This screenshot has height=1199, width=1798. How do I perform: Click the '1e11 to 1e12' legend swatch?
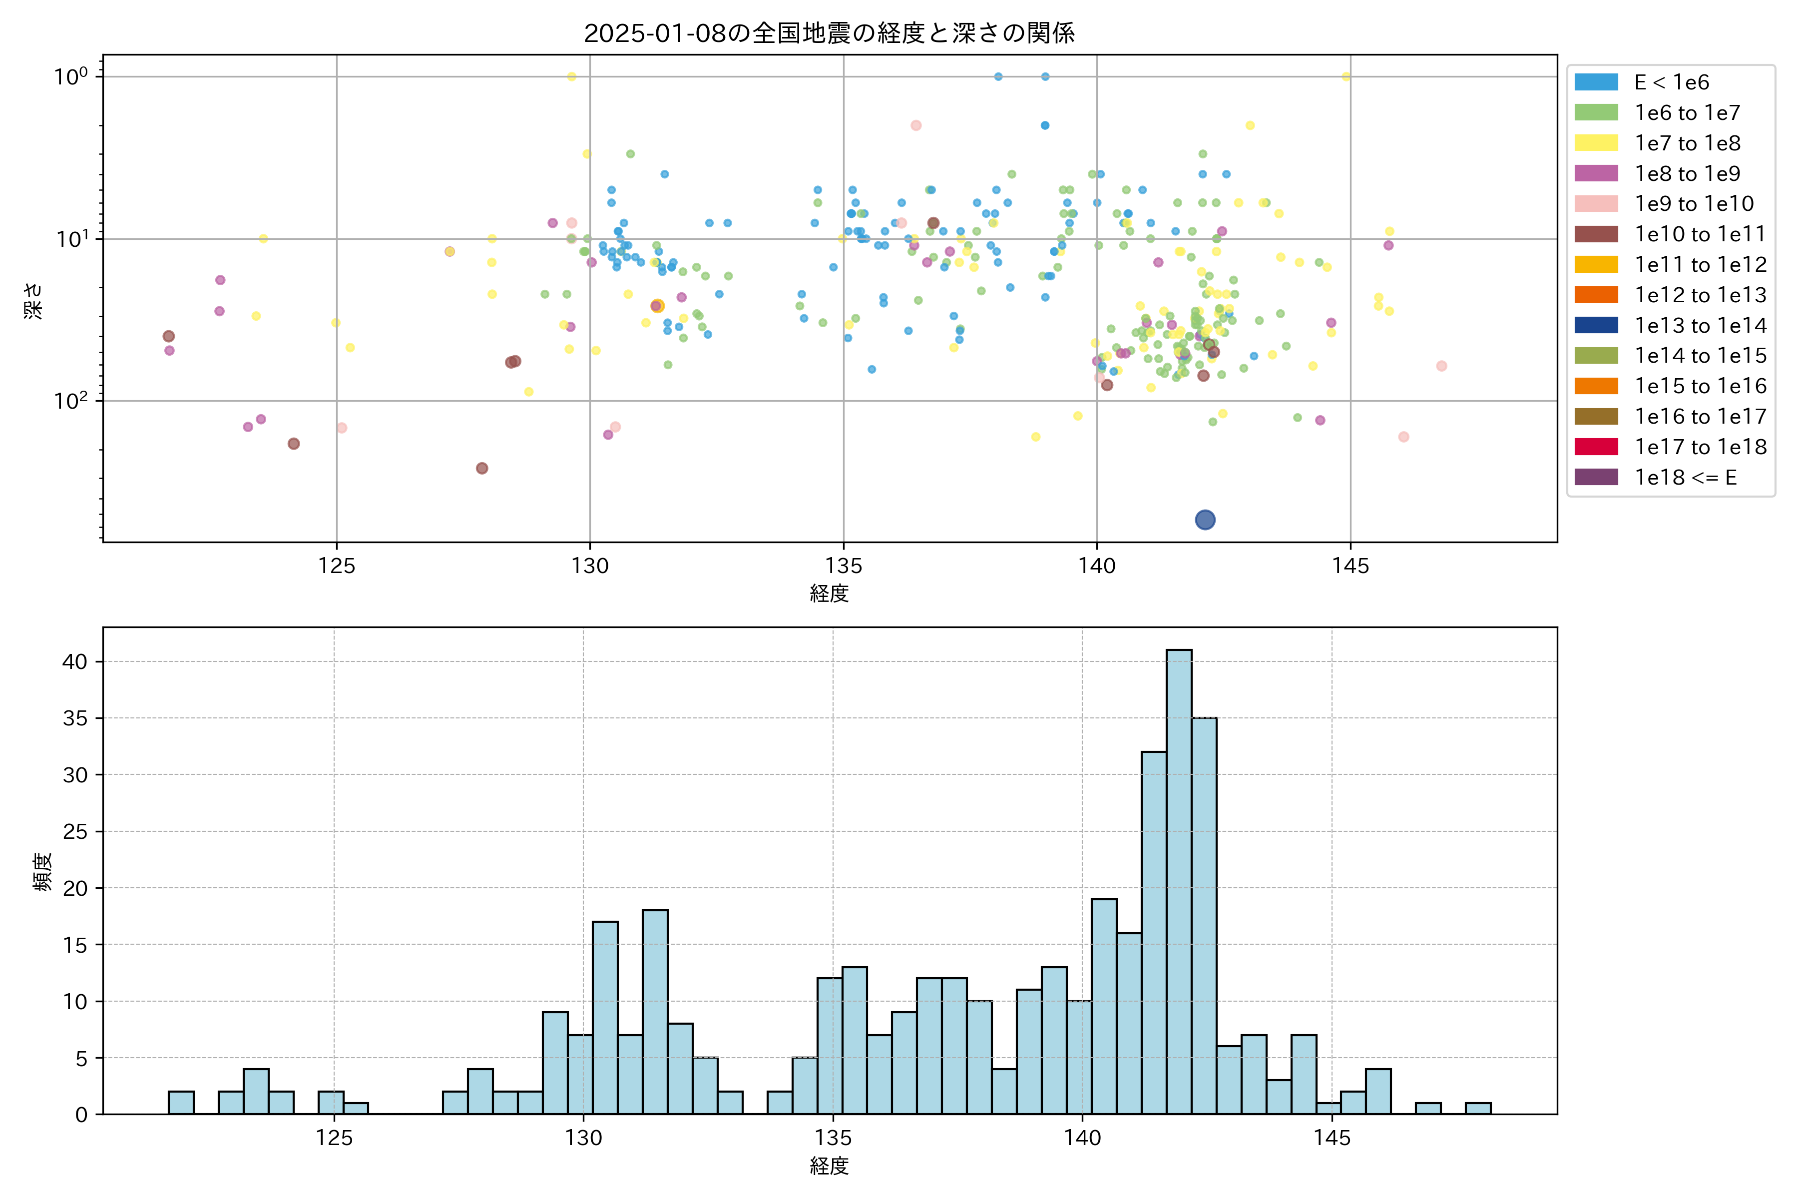tap(1595, 265)
